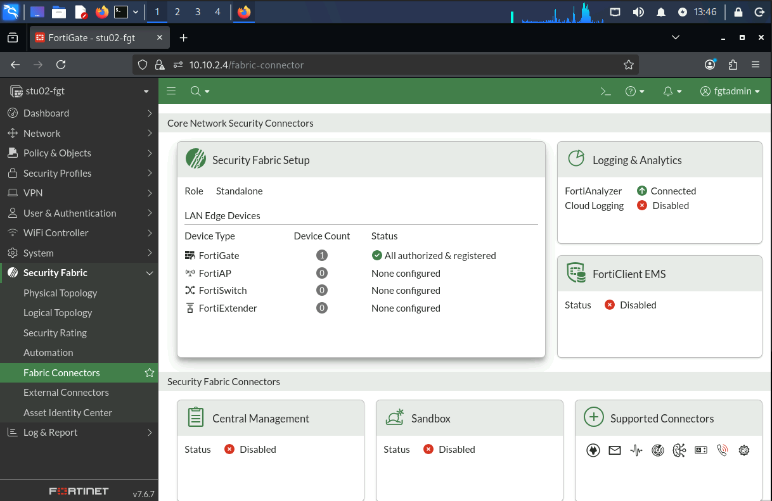This screenshot has width=772, height=501.
Task: Expand the Log & Report menu
Action: pyautogui.click(x=79, y=432)
